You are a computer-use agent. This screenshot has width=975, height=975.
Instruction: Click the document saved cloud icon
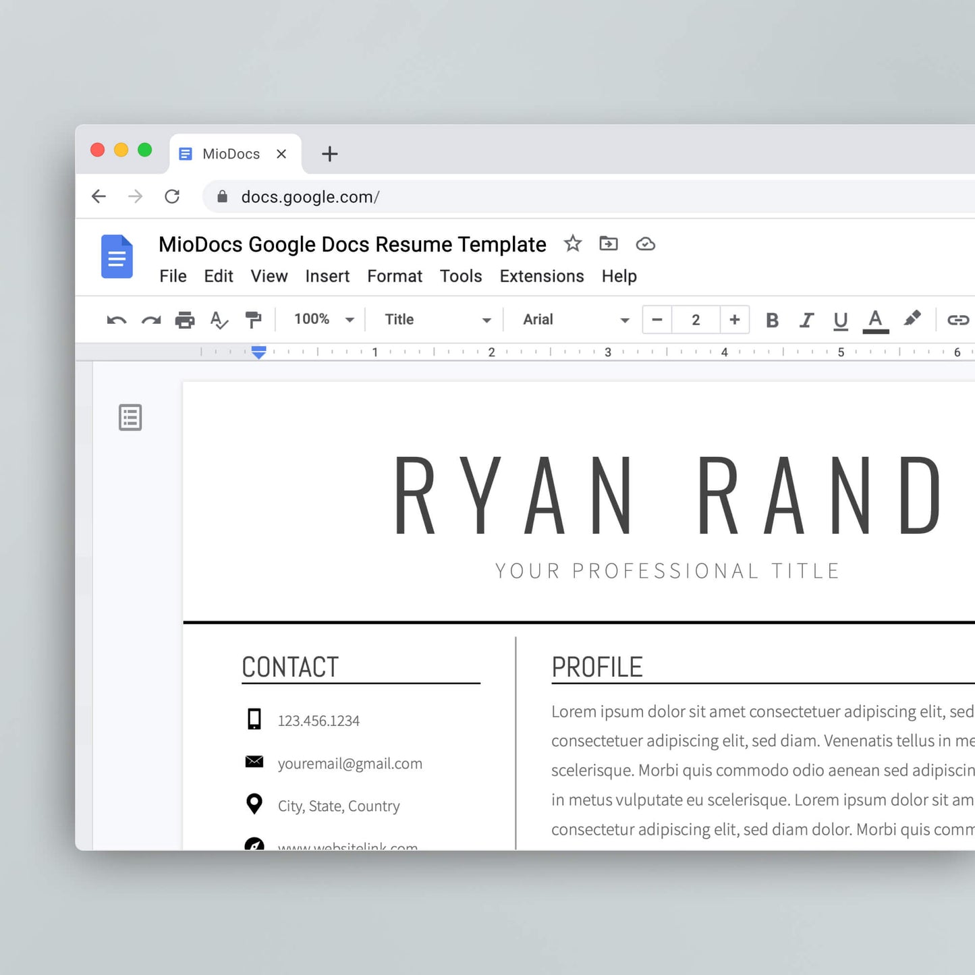[x=646, y=244]
